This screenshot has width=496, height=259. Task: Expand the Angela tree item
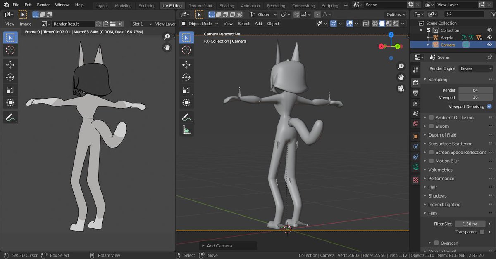429,38
